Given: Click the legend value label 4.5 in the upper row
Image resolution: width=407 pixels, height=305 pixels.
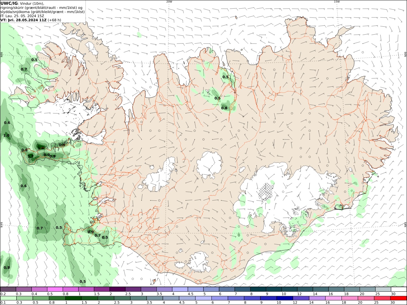Looking at the screenshot, I should click(191, 294).
